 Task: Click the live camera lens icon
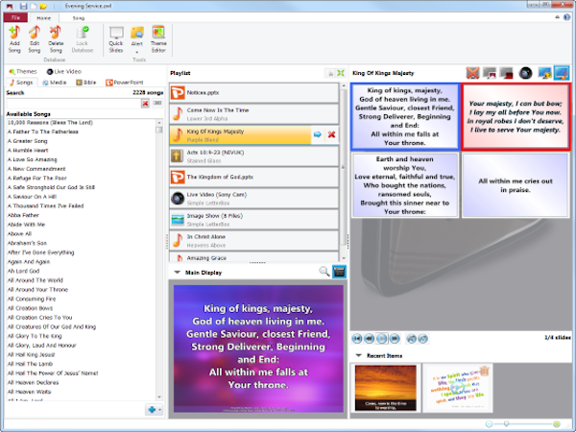[526, 73]
